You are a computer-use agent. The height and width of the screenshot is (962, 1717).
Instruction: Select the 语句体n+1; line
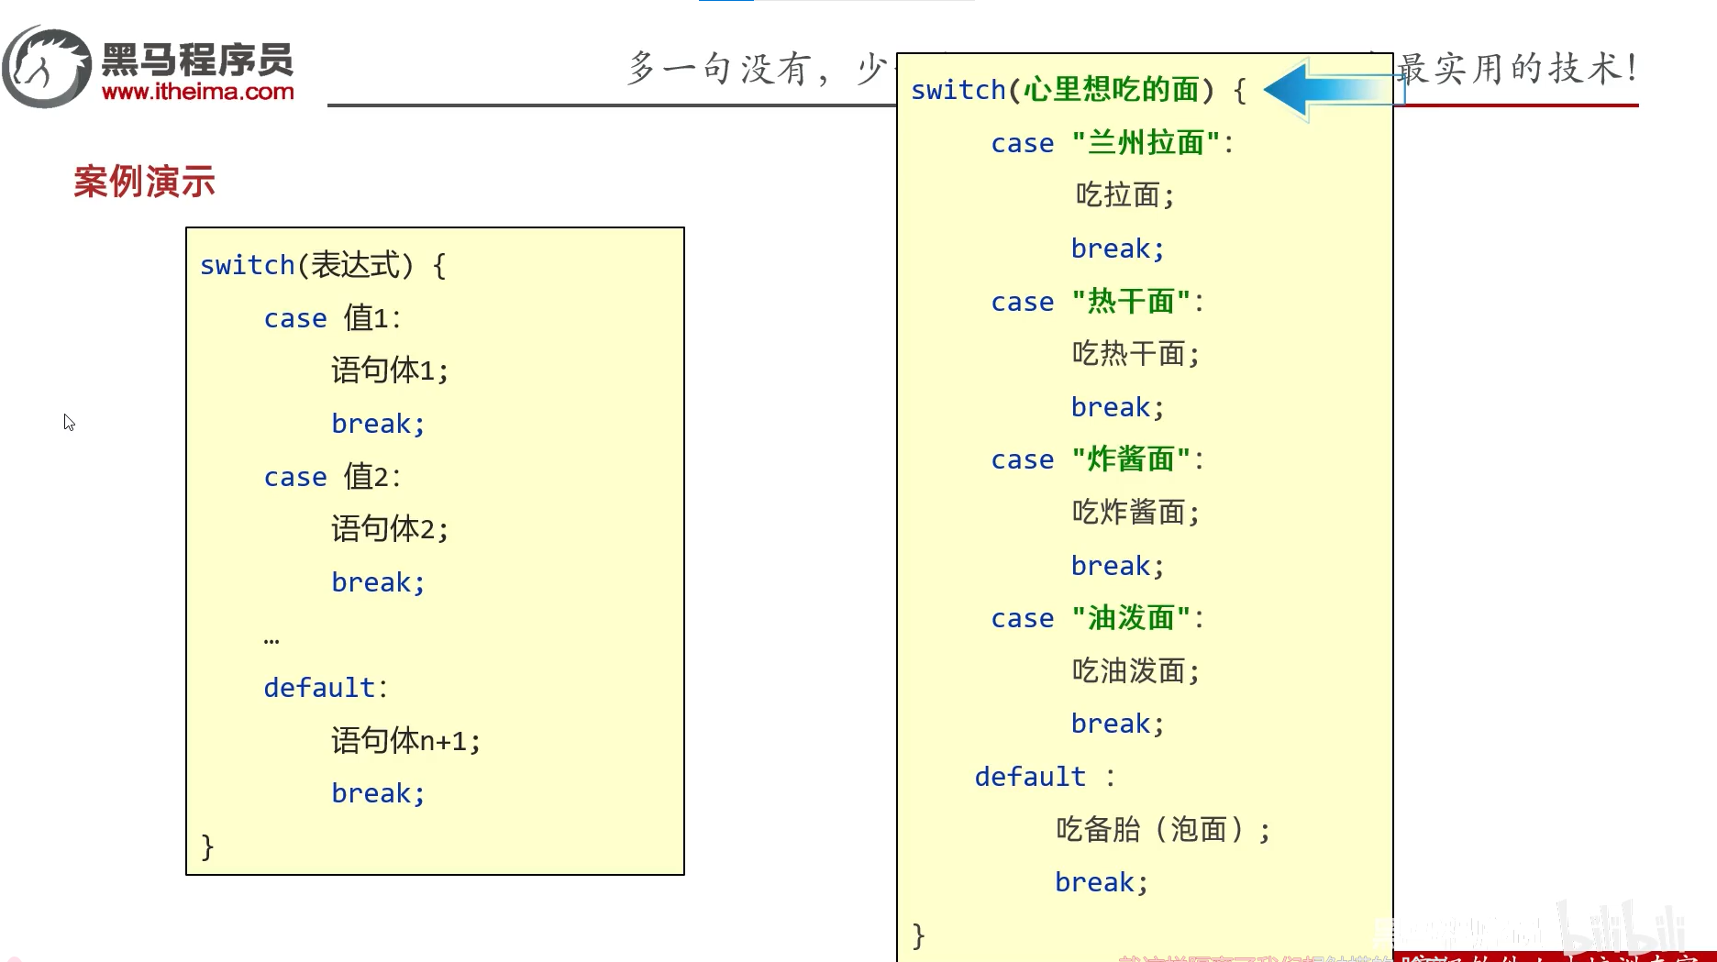pos(405,741)
